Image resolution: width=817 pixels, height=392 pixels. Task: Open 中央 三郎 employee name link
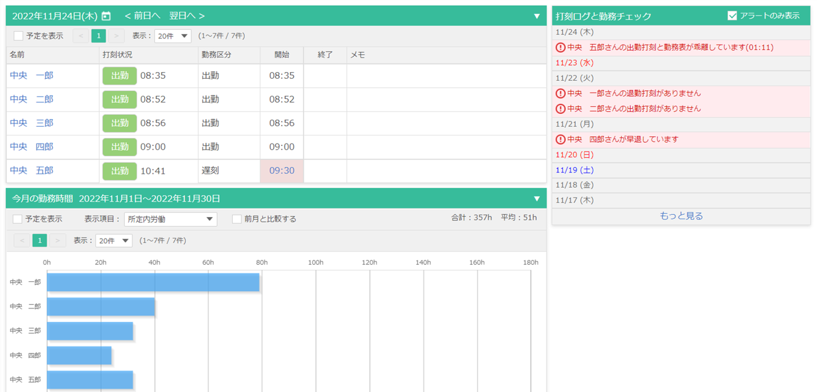point(31,123)
